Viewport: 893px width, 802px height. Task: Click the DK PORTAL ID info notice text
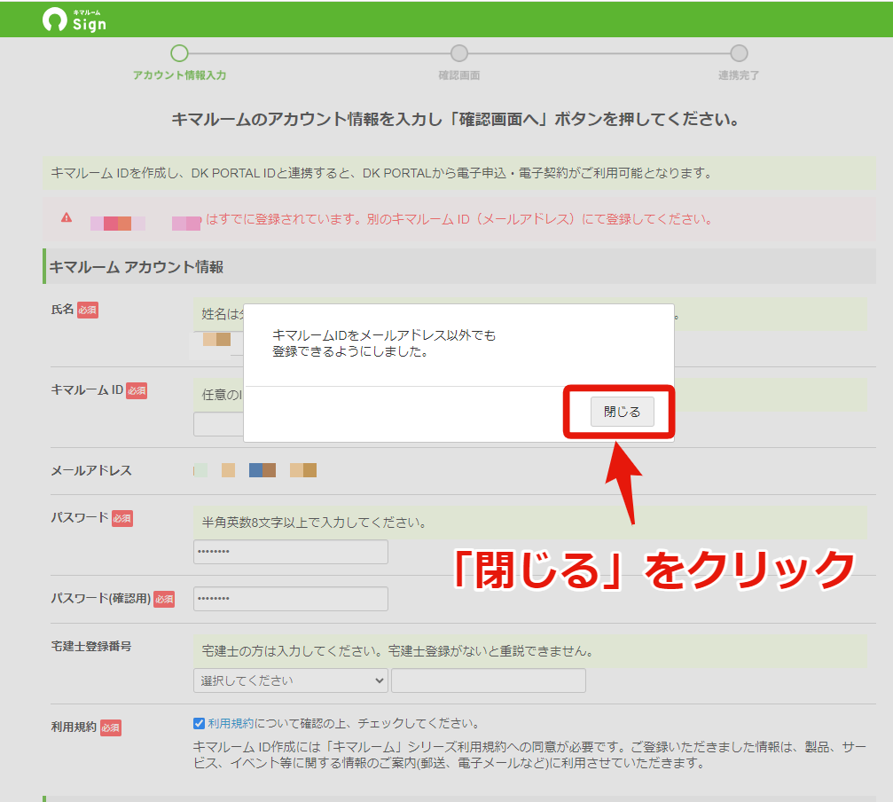coord(381,173)
